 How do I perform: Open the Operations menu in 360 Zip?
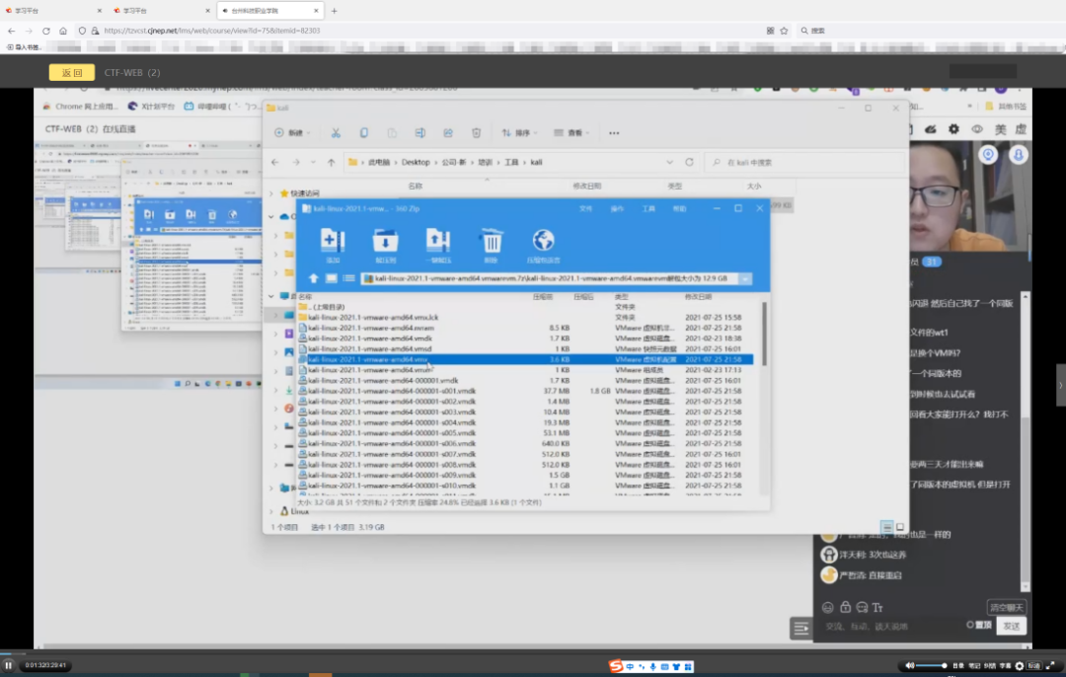click(x=617, y=208)
